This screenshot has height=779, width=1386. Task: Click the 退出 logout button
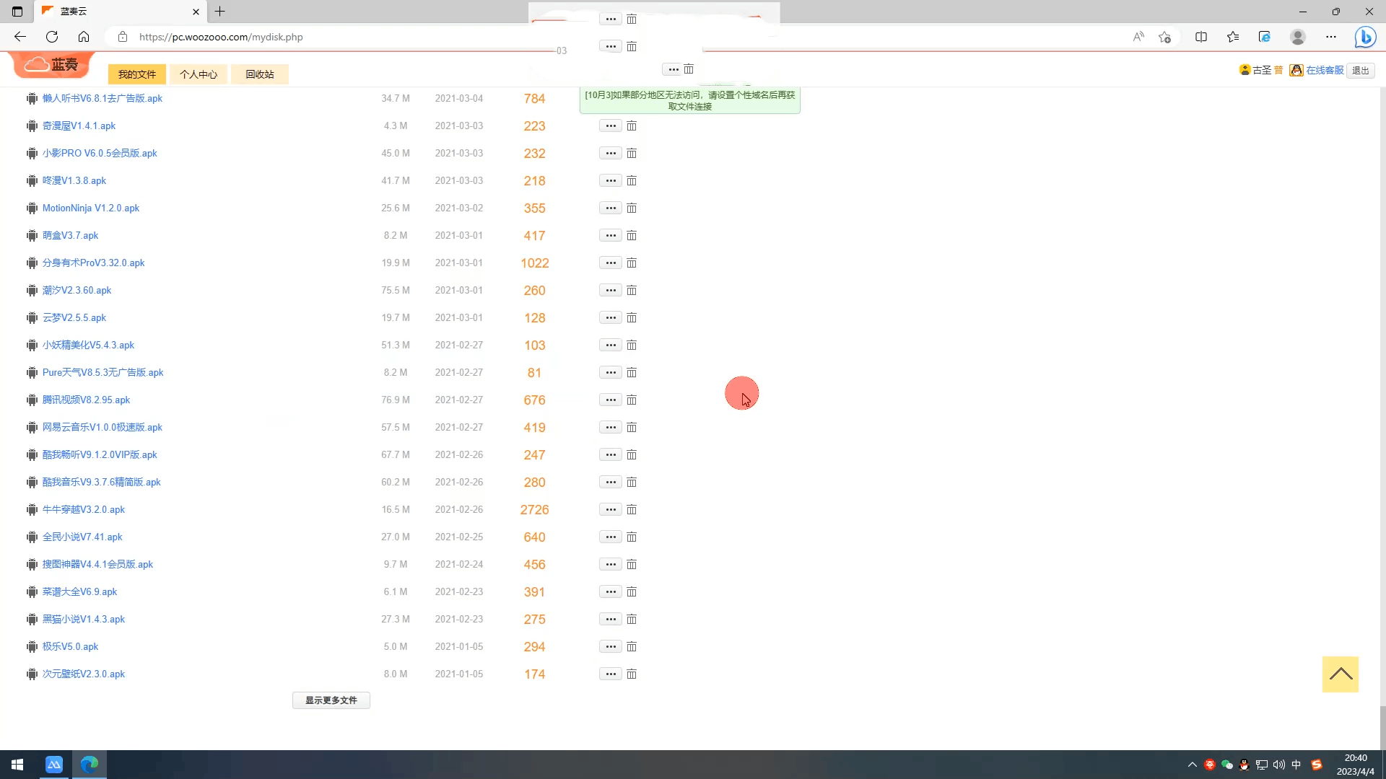(1361, 71)
